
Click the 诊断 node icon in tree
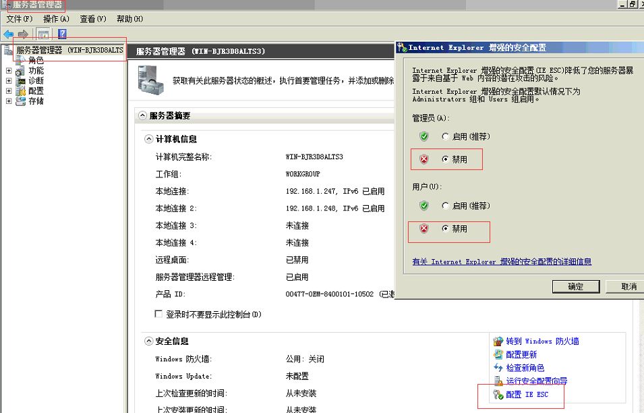[x=20, y=81]
